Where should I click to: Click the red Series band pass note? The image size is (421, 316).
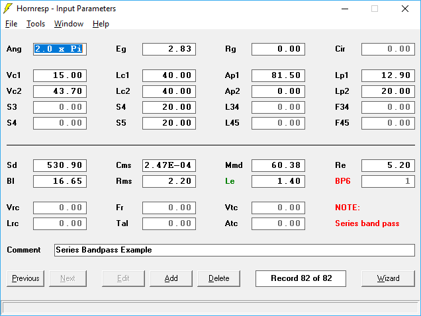[367, 223]
